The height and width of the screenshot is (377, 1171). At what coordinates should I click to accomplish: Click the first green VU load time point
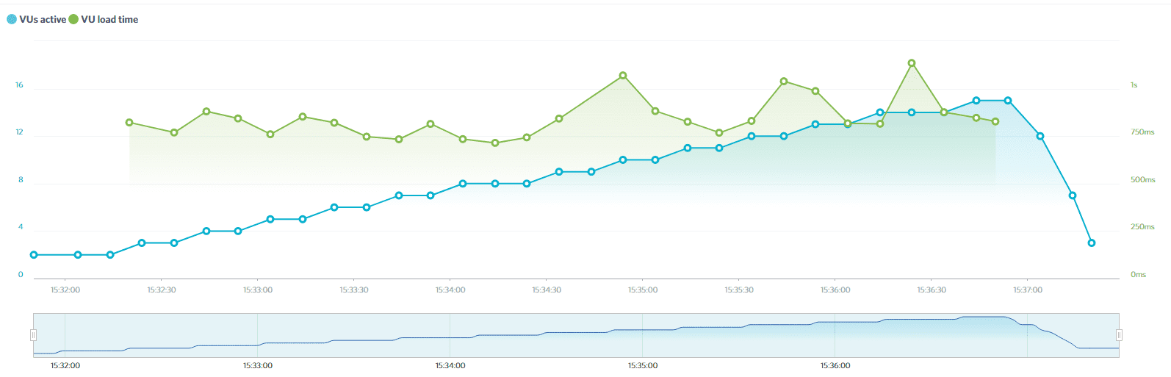pos(129,123)
